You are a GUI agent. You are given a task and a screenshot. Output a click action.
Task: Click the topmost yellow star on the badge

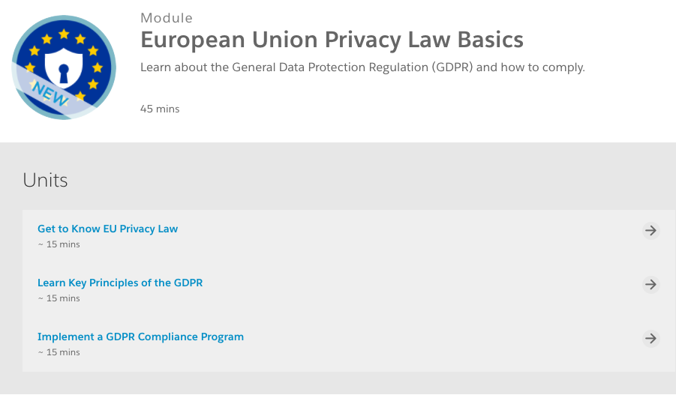64,33
